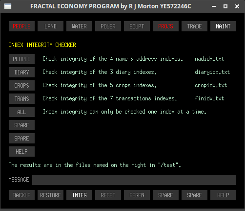Choose the RESET function
Image resolution: width=245 pixels, height=211 pixels.
click(108, 195)
